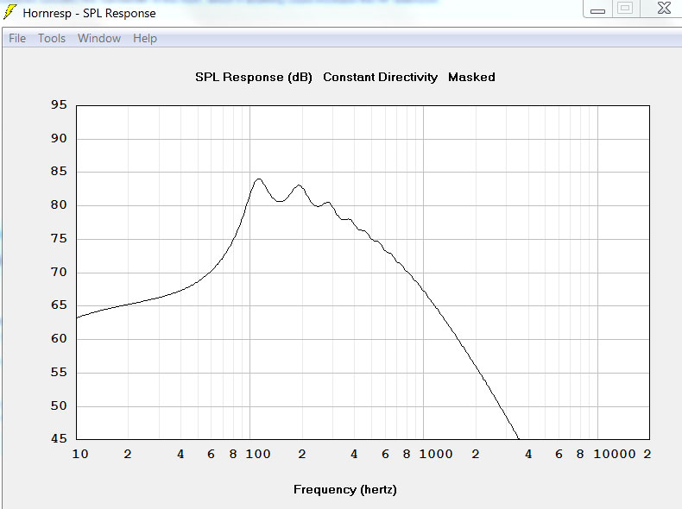Click the 1000 Hz frequency axis label
Viewport: 682px width, 509px height.
436,455
